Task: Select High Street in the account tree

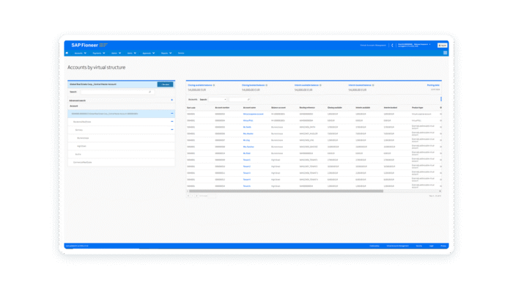Action: (81, 146)
